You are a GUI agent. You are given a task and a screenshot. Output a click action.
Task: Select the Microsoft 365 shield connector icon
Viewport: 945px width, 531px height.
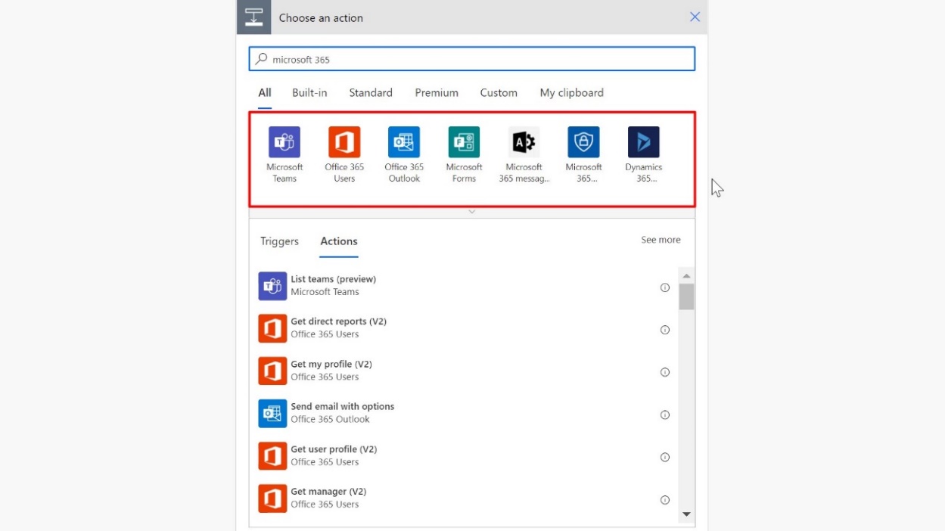tap(583, 142)
